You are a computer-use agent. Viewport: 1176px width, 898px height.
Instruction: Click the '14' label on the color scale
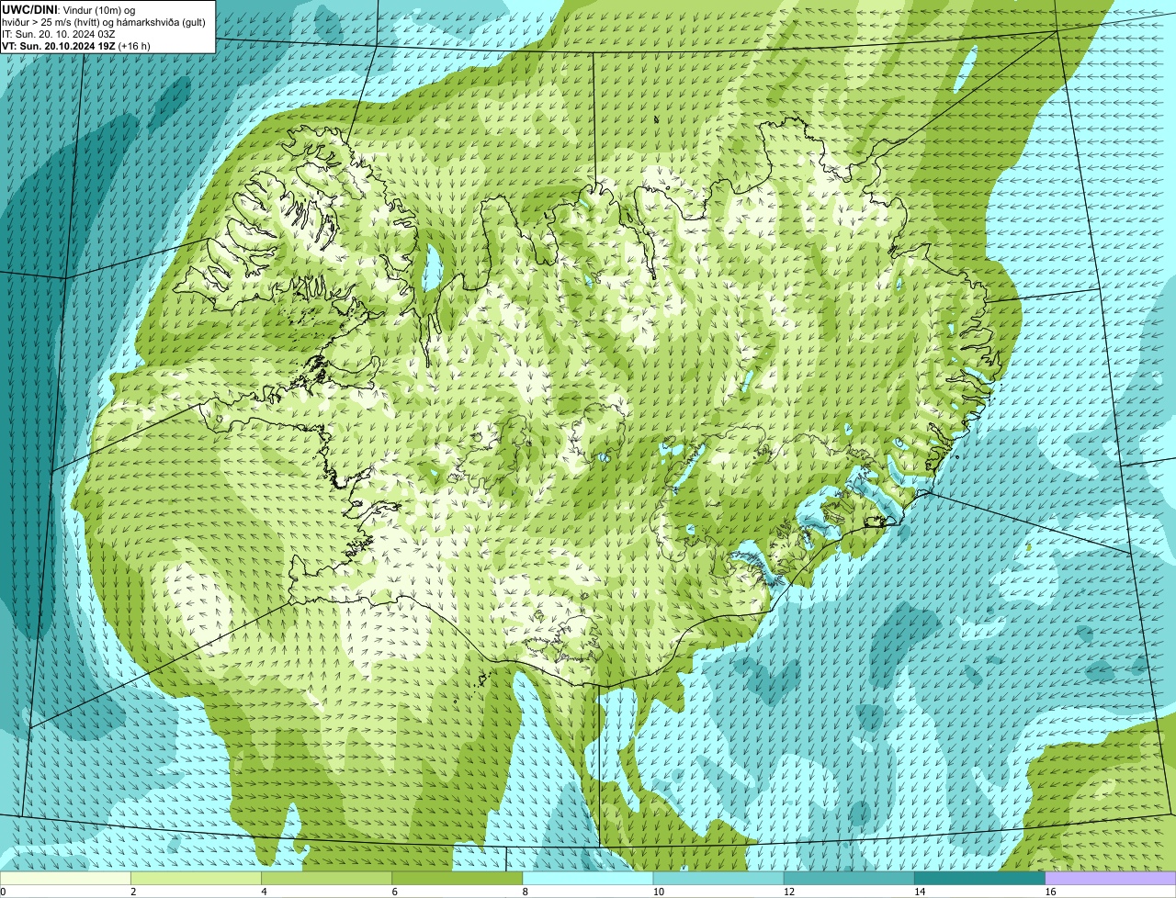(x=919, y=892)
